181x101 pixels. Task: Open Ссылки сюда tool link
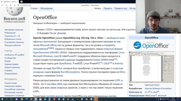tap(10, 83)
